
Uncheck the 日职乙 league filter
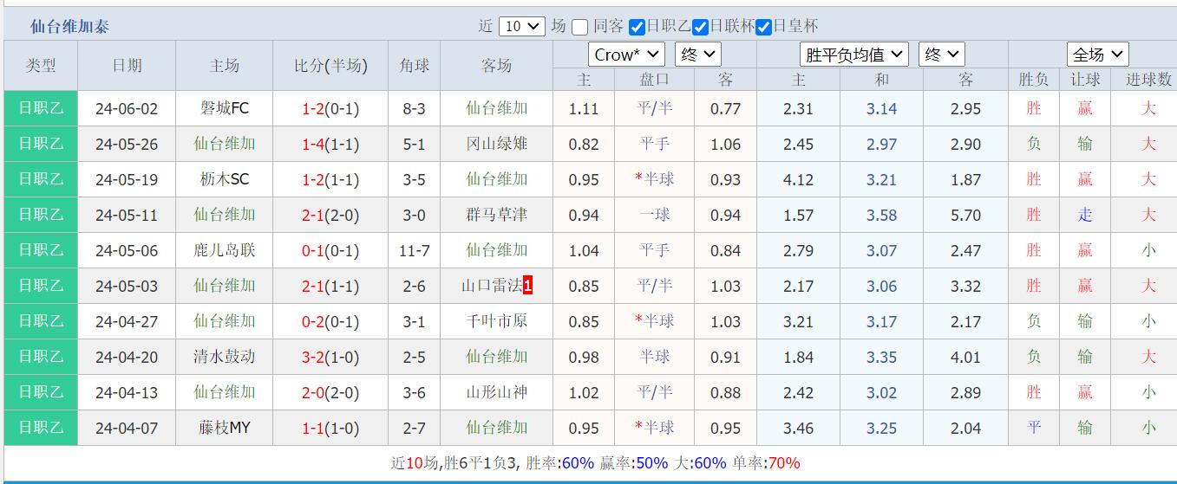[637, 27]
